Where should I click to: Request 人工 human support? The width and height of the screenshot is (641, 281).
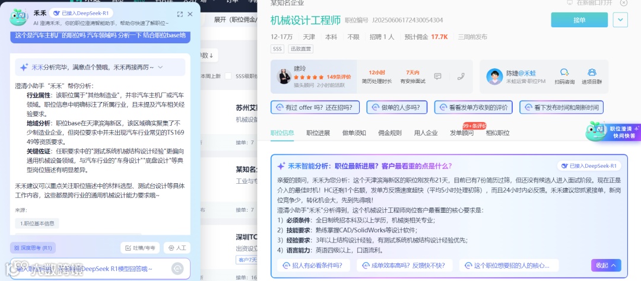pos(177,248)
